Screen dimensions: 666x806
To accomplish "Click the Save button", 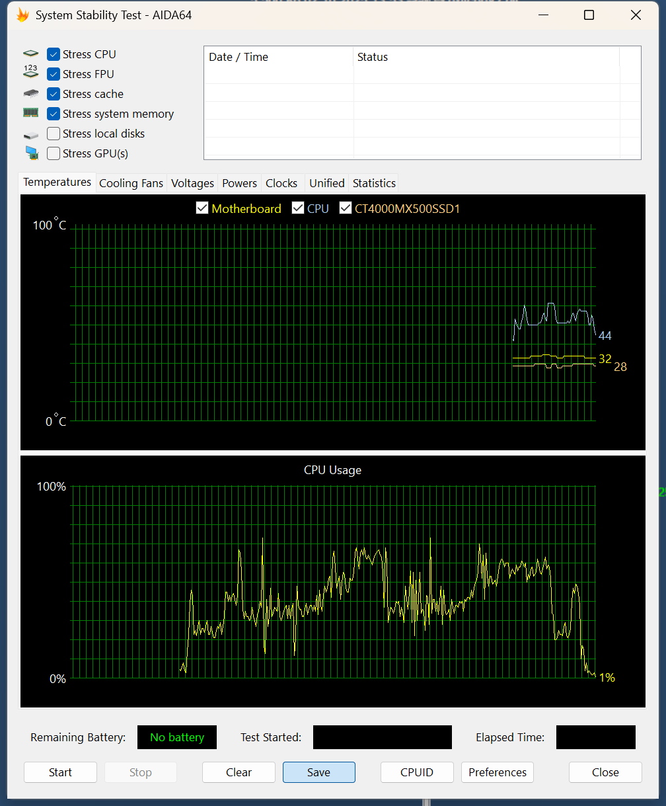I will (318, 772).
